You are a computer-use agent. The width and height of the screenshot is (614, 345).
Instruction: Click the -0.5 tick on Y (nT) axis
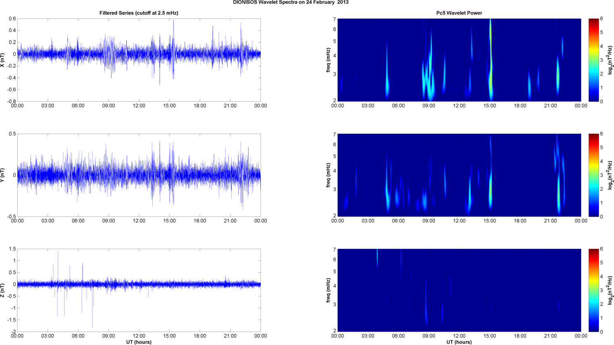click(11, 217)
